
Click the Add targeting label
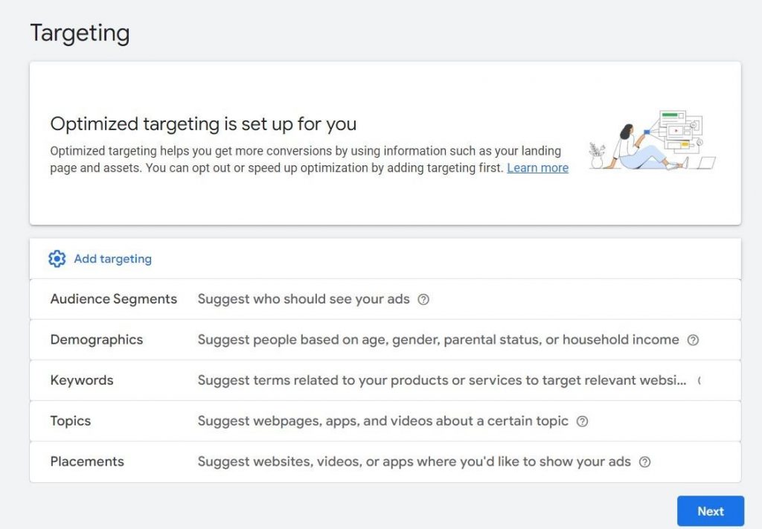click(x=112, y=259)
